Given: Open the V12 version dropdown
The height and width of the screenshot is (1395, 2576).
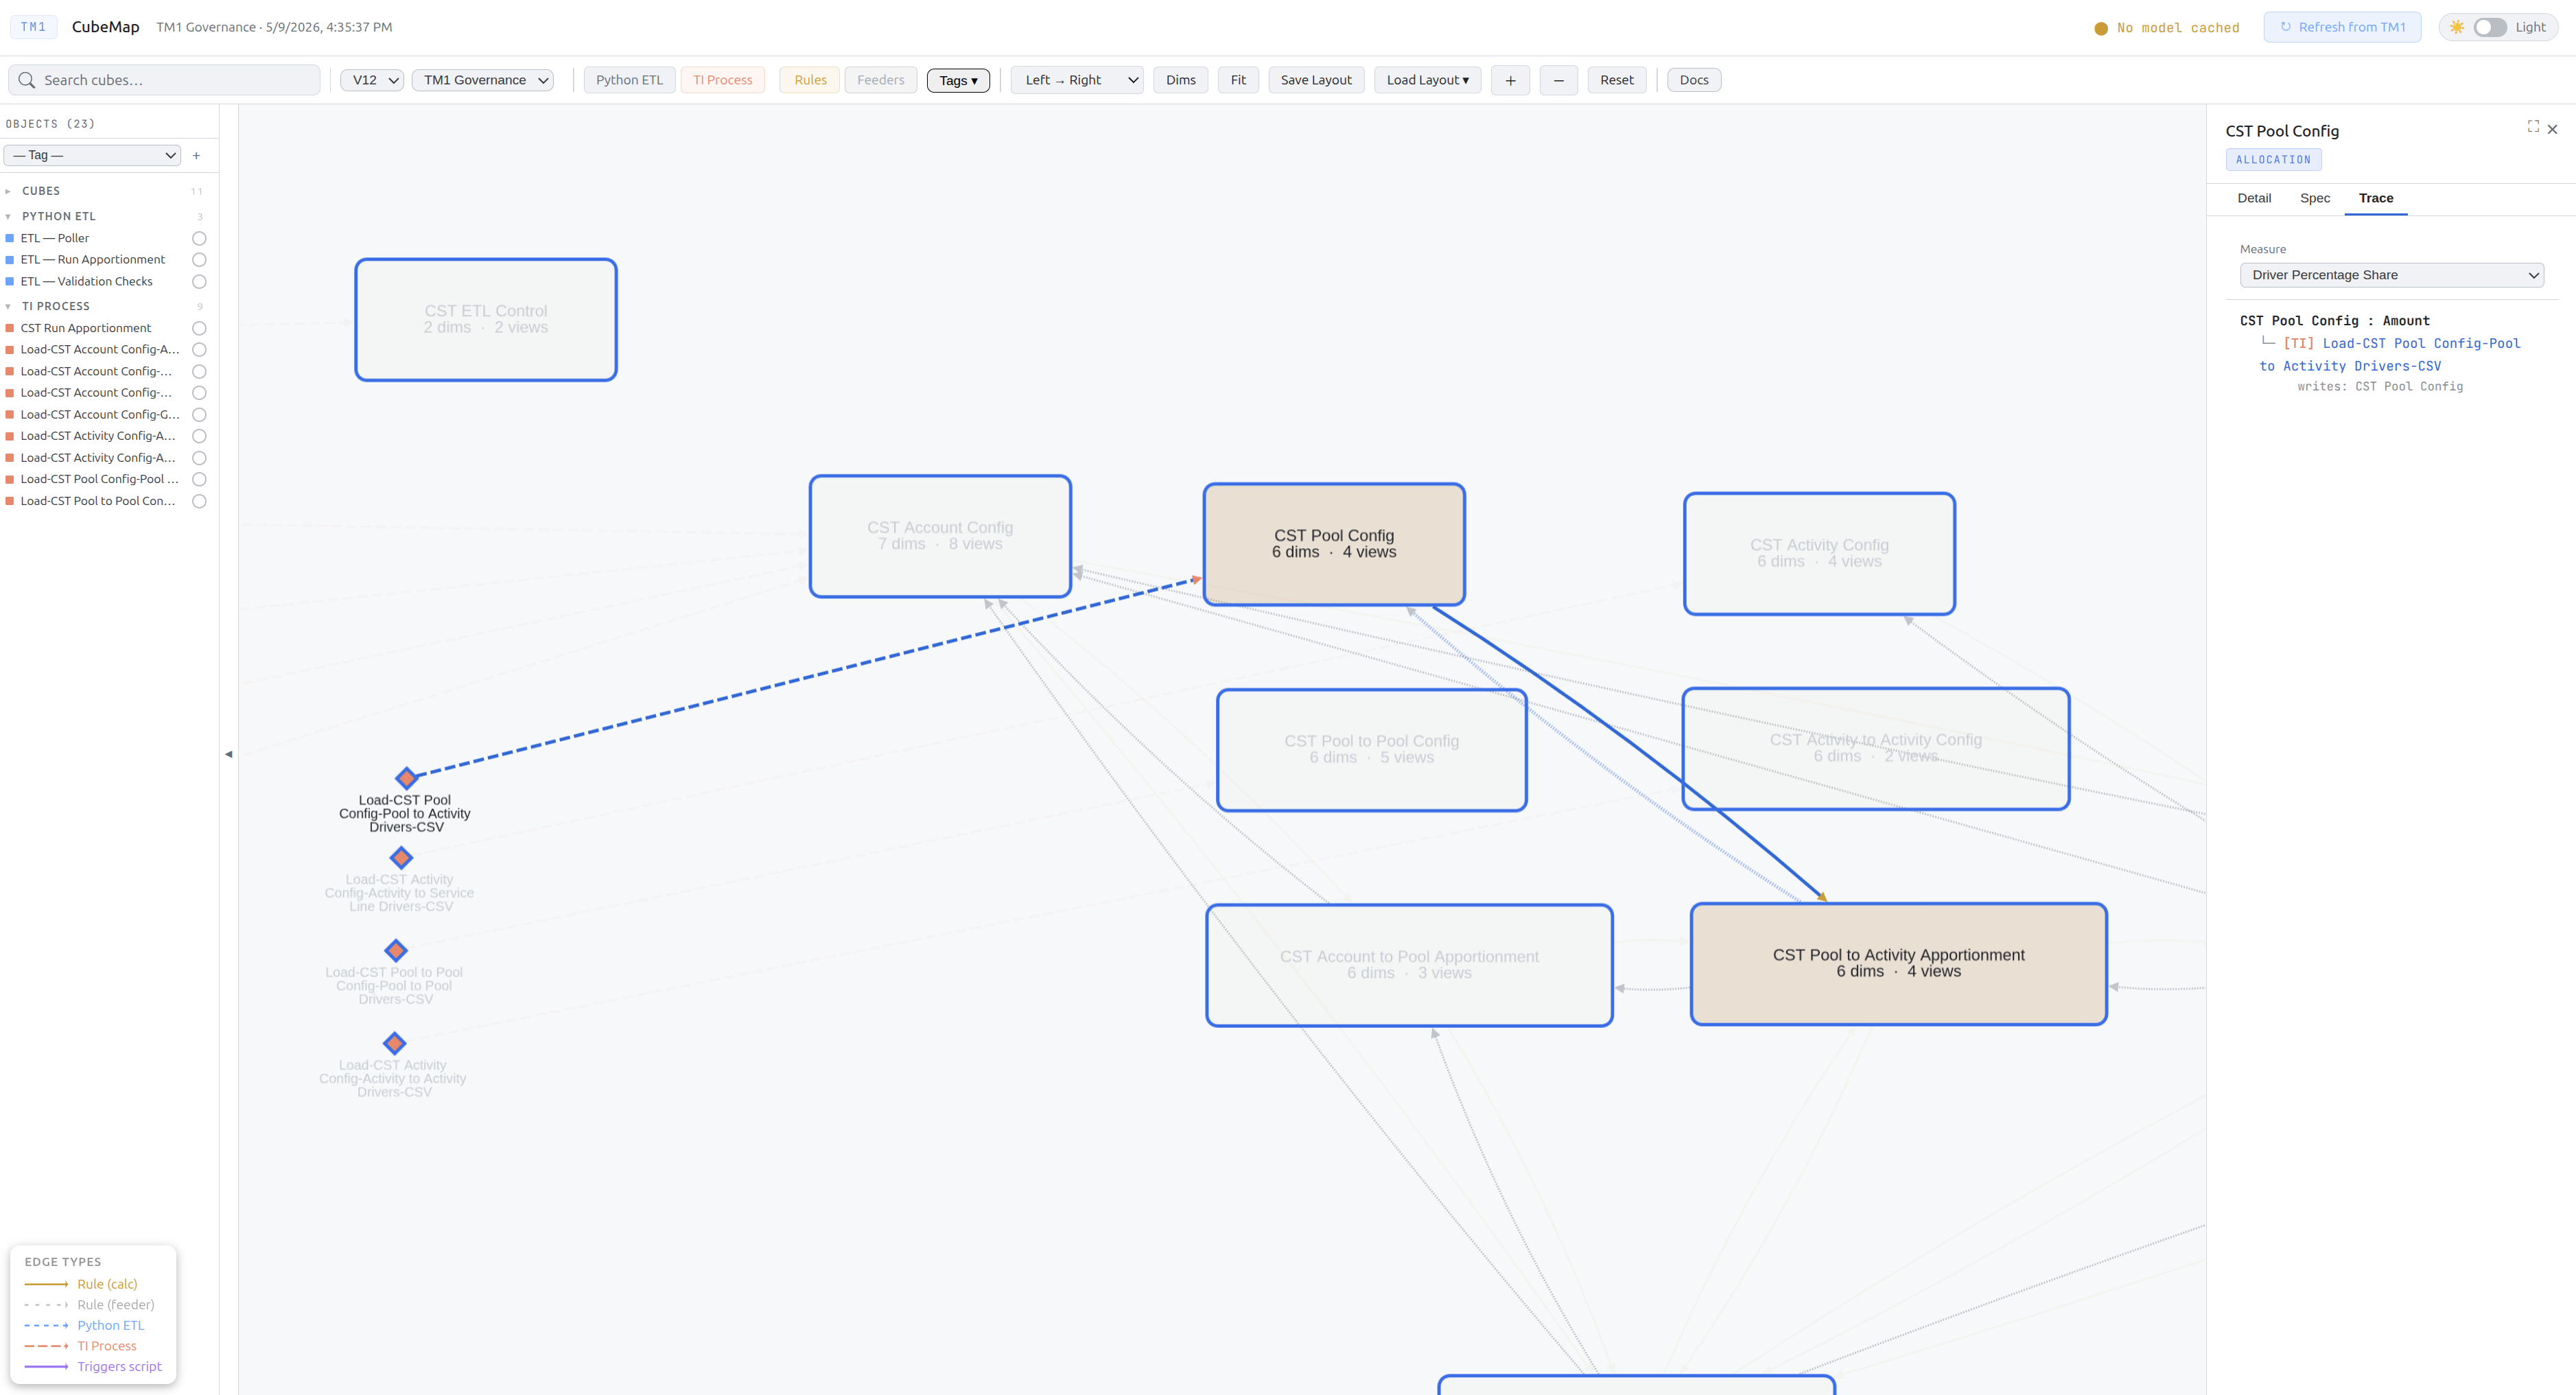Looking at the screenshot, I should pos(372,80).
